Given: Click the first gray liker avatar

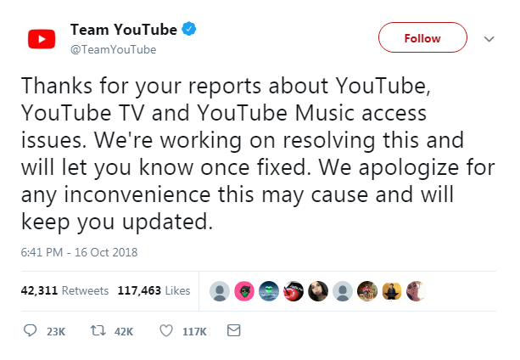Looking at the screenshot, I should (220, 291).
